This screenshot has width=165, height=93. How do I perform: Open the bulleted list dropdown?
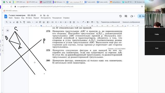62,22
